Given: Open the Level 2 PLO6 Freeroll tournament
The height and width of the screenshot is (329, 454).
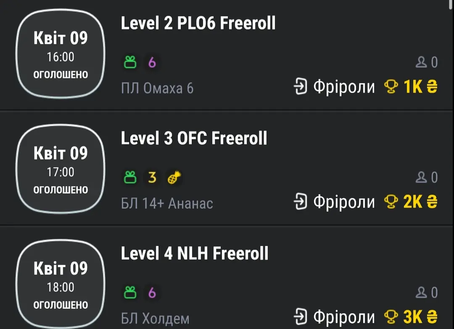Looking at the screenshot, I should tap(198, 24).
